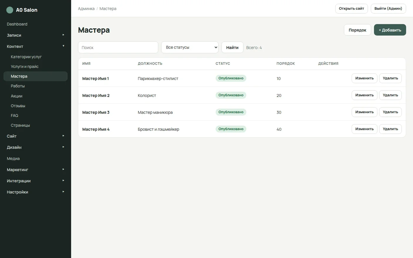This screenshot has width=413, height=258.
Task: Edit Мастер Имя 4 with Изменить
Action: pyautogui.click(x=364, y=129)
